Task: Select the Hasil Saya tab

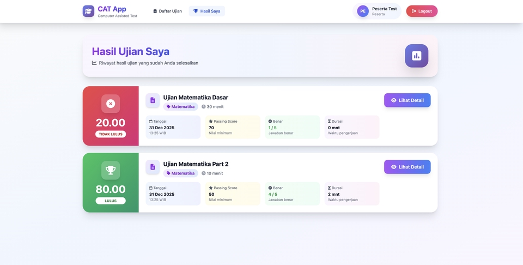Action: (x=206, y=11)
